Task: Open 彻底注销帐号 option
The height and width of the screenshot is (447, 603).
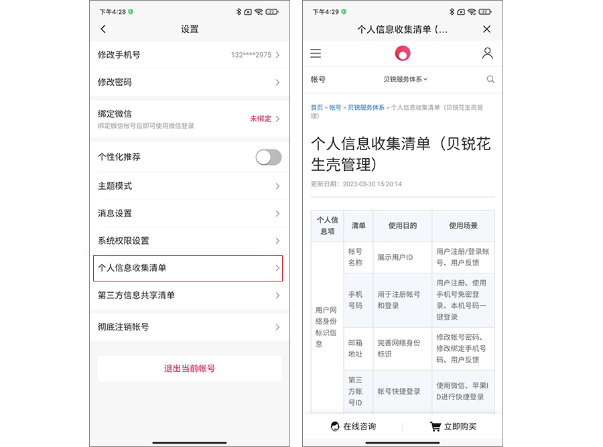Action: [190, 327]
